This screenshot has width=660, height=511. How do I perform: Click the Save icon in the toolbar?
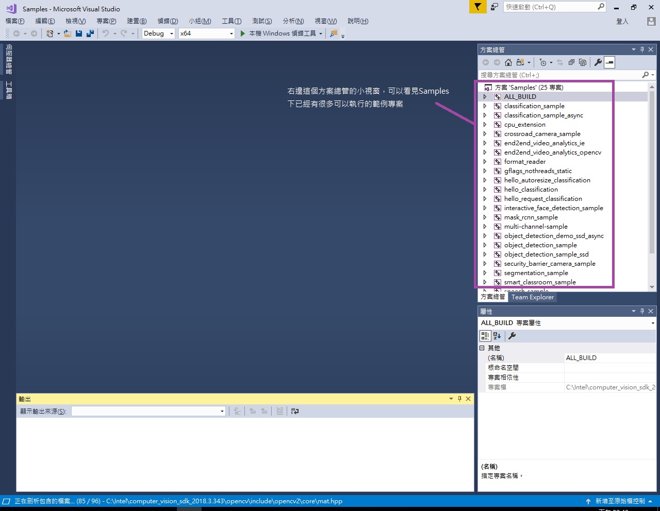(x=79, y=33)
